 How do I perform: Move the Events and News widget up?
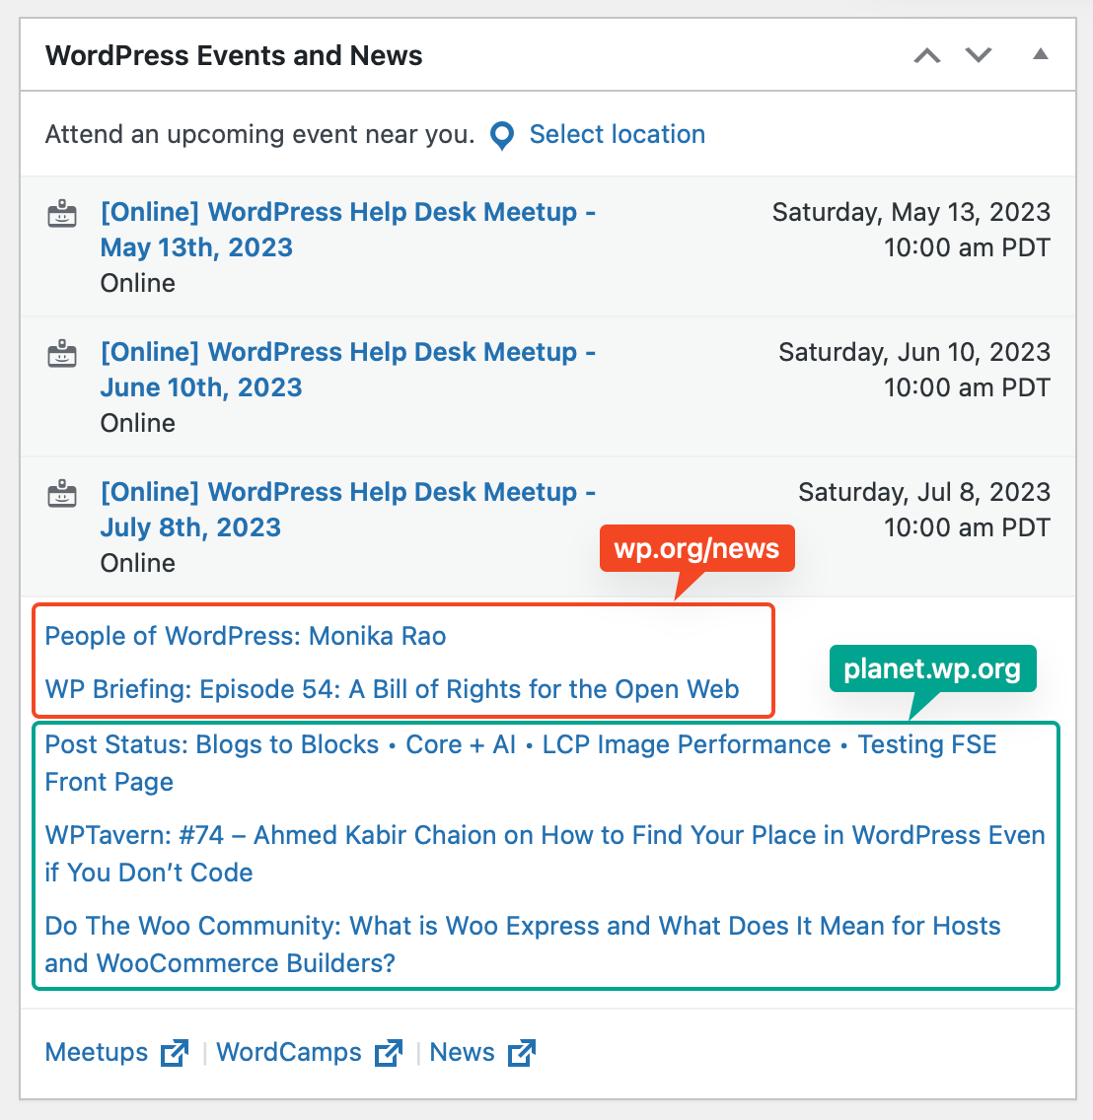point(927,55)
